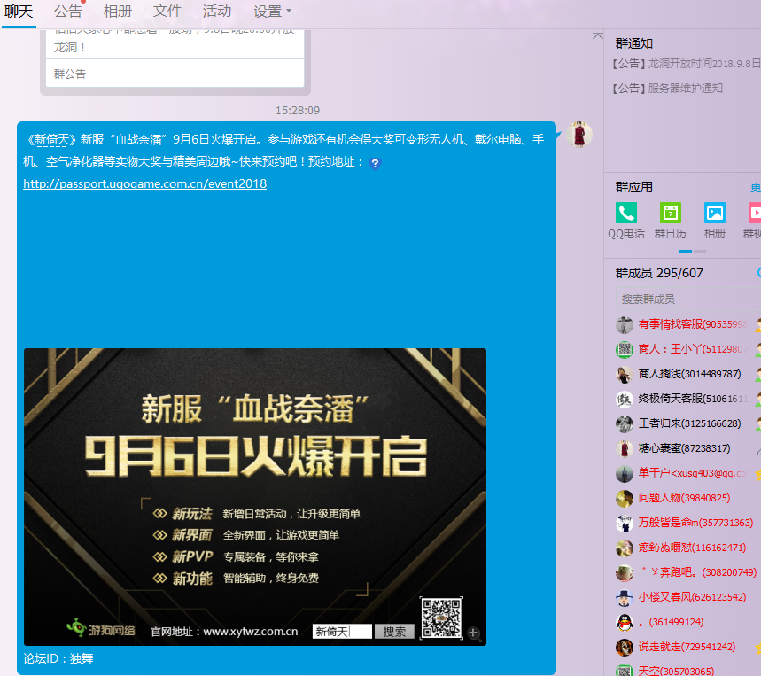
Task: Open the 群日历 group app
Action: [x=671, y=221]
